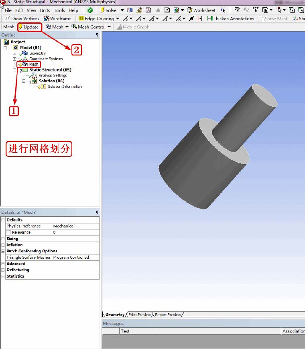Click the XYZ coordinate icon
The width and height of the screenshot is (305, 349).
(x=256, y=10)
